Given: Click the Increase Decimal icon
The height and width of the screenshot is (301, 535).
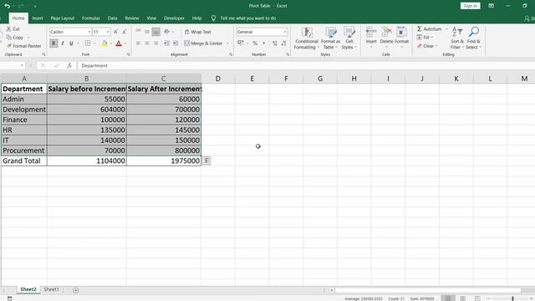Looking at the screenshot, I should pyautogui.click(x=275, y=43).
